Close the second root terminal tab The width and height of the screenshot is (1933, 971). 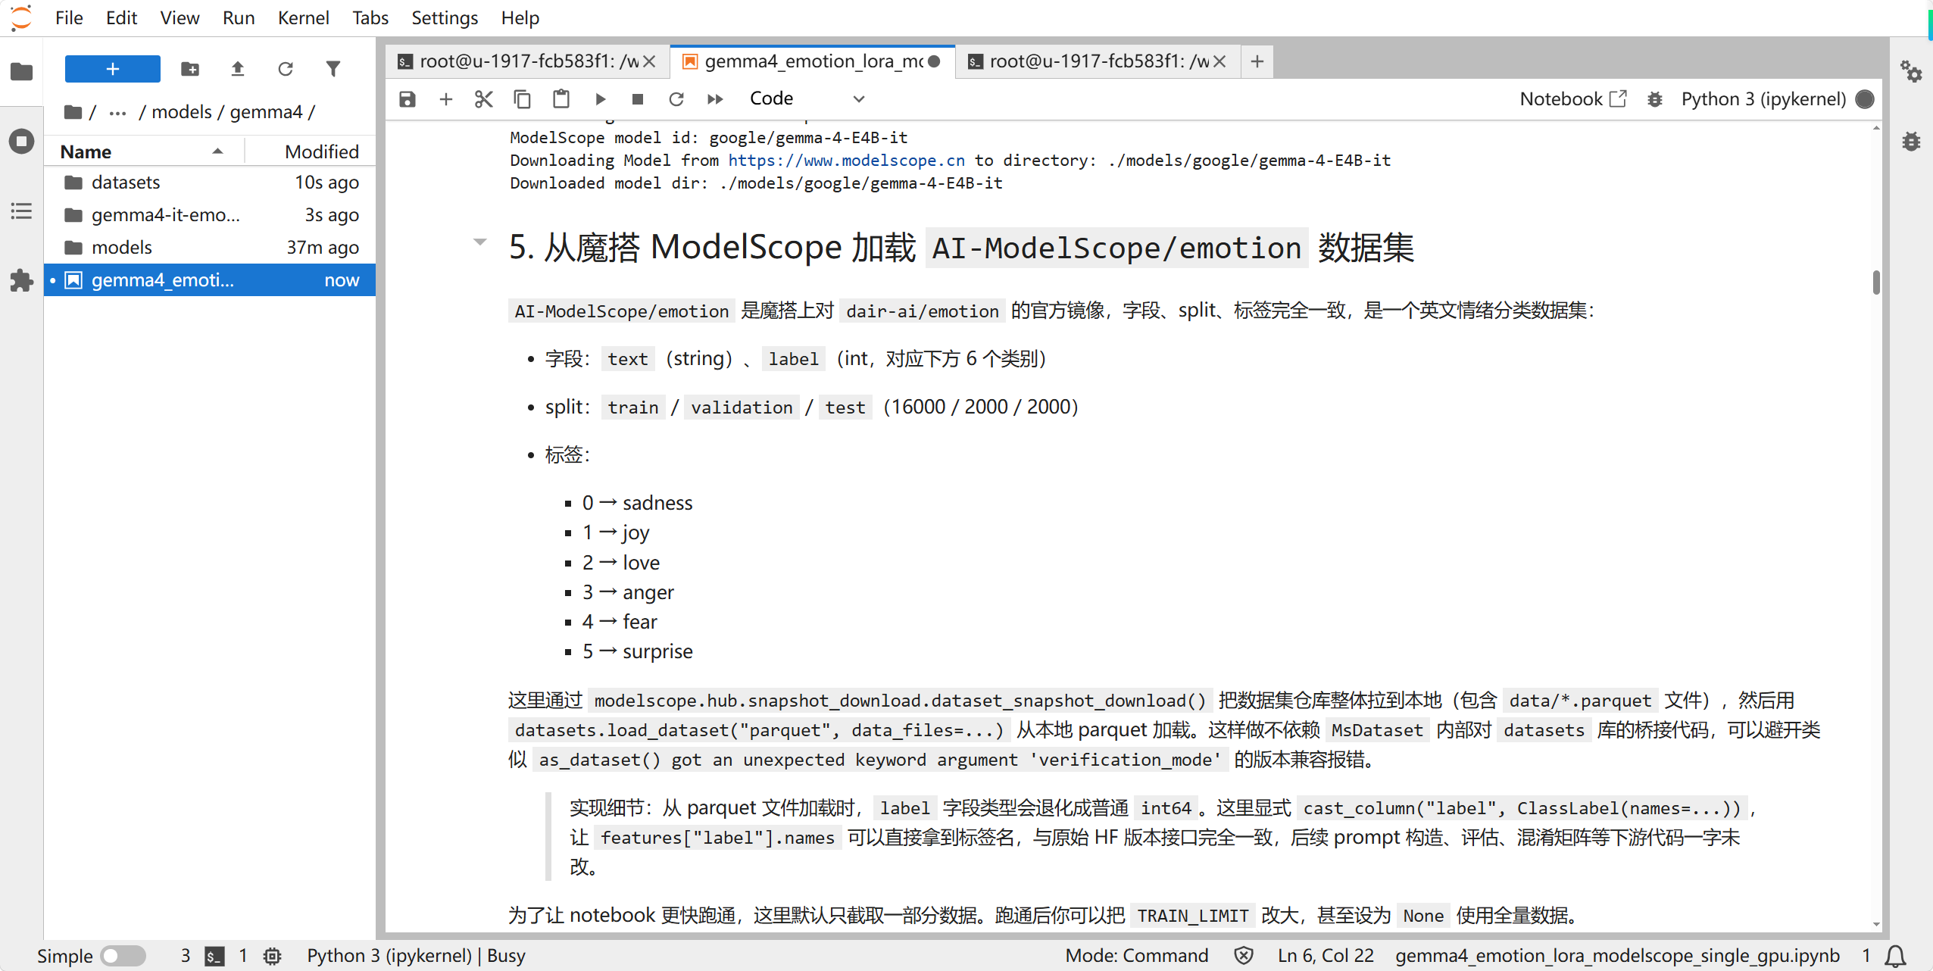1219,61
